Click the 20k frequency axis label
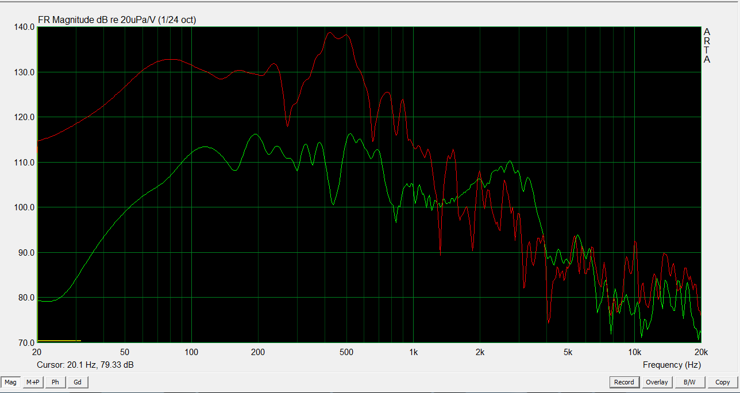The width and height of the screenshot is (740, 393). (700, 352)
